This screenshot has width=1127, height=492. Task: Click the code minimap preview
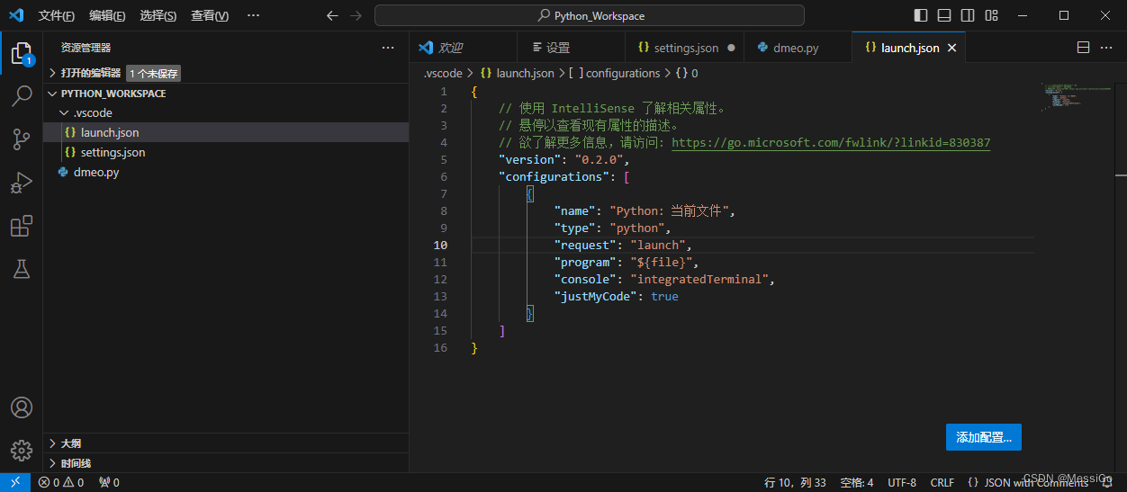point(1077,96)
